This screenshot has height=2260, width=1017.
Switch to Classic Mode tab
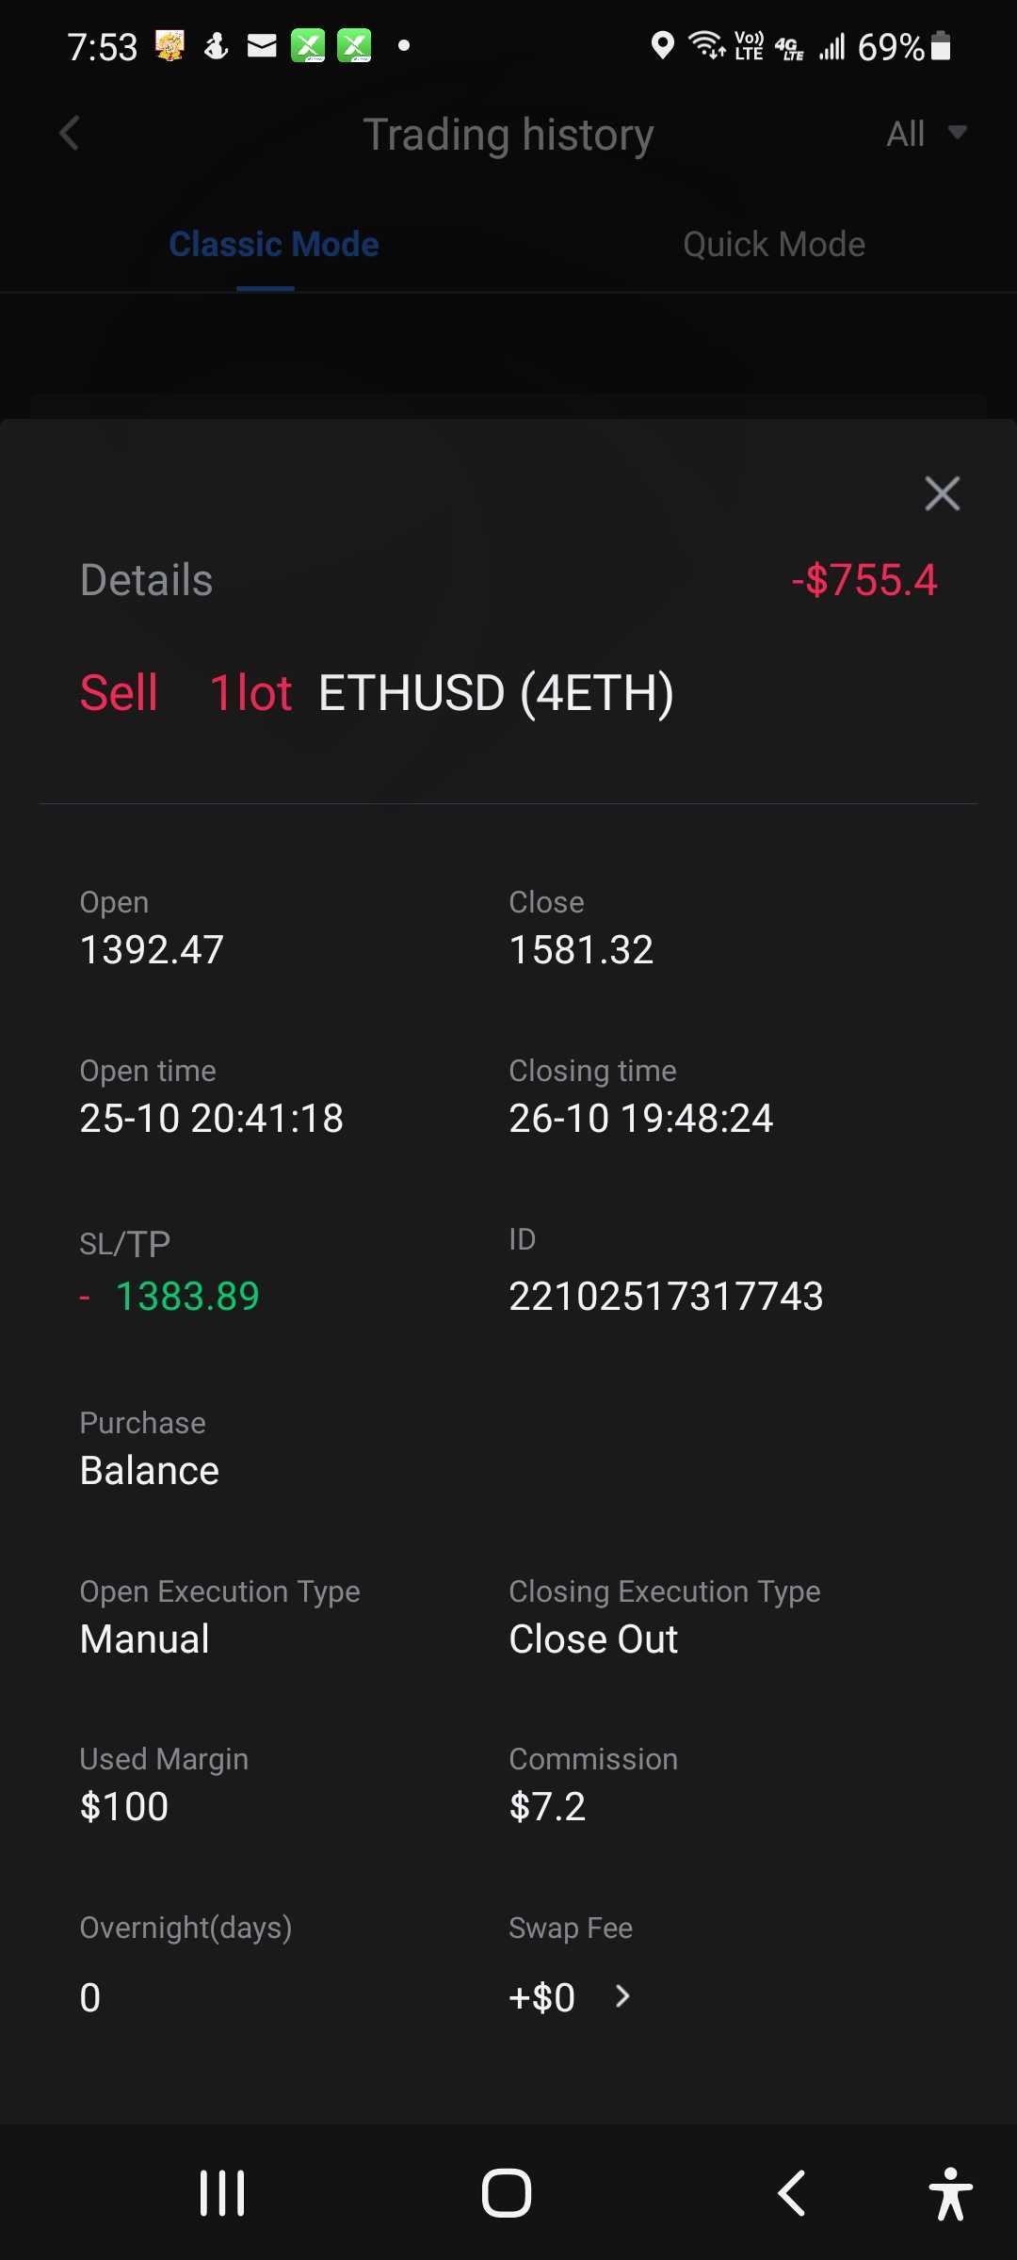[x=273, y=245]
